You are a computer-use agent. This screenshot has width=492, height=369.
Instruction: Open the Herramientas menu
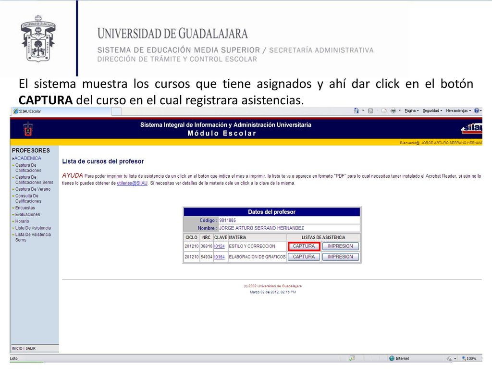point(458,111)
